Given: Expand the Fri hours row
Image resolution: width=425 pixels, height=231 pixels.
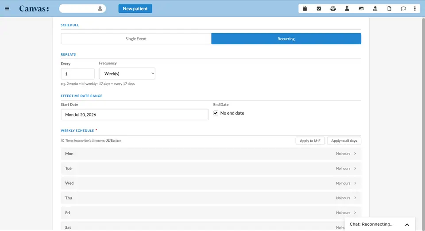Looking at the screenshot, I should click(x=211, y=212).
